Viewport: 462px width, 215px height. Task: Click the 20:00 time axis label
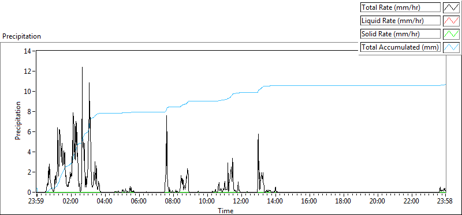378,201
